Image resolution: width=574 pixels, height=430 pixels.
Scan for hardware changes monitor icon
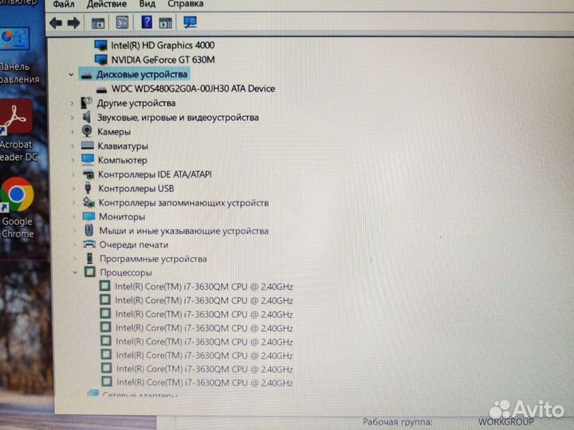[x=190, y=22]
